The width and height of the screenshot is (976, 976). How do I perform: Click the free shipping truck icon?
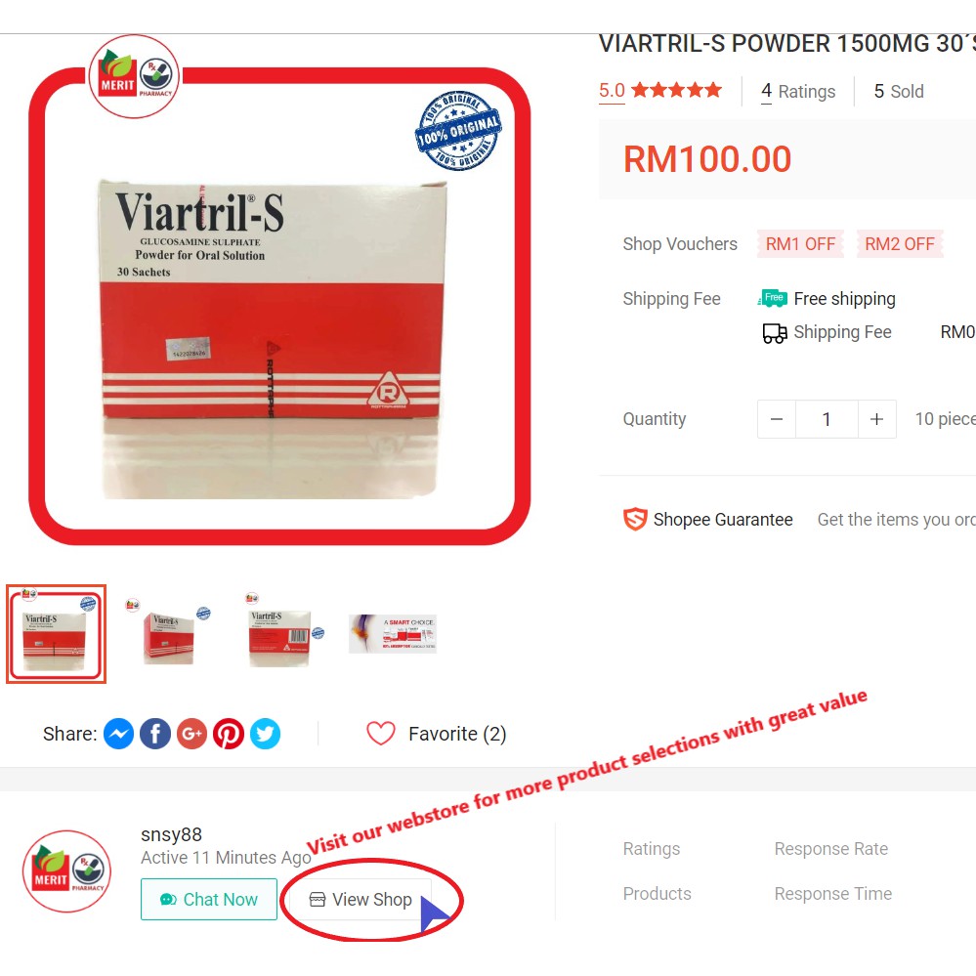point(773,298)
